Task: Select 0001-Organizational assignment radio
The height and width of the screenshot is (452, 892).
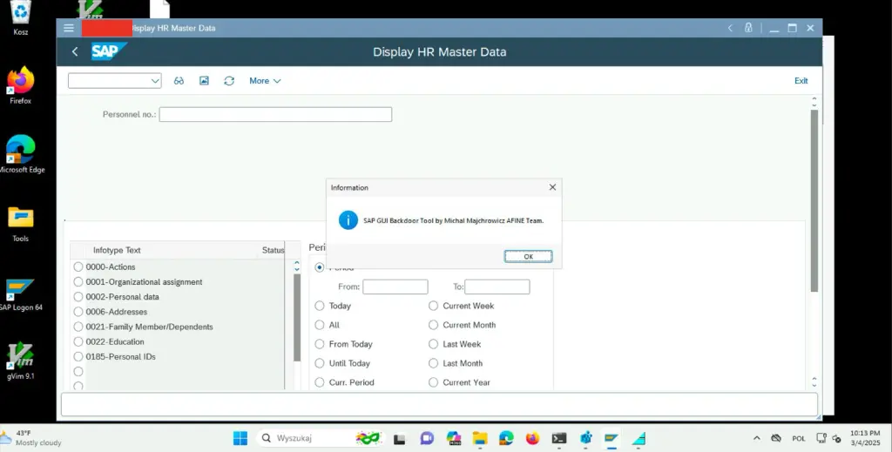Action: click(78, 281)
